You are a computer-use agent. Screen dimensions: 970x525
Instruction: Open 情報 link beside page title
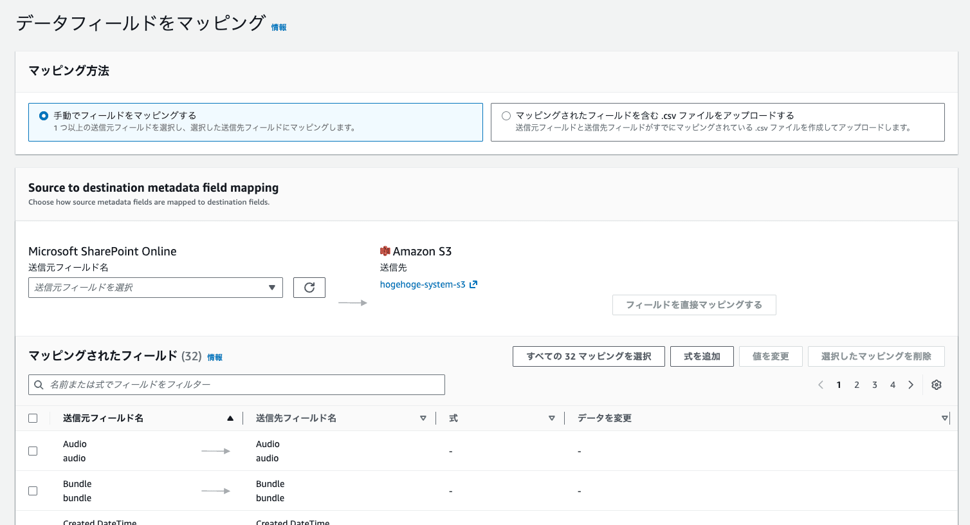point(279,28)
